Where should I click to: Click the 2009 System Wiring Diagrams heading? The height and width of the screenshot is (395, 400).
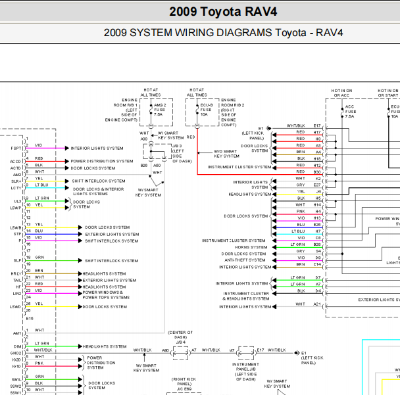tap(223, 33)
